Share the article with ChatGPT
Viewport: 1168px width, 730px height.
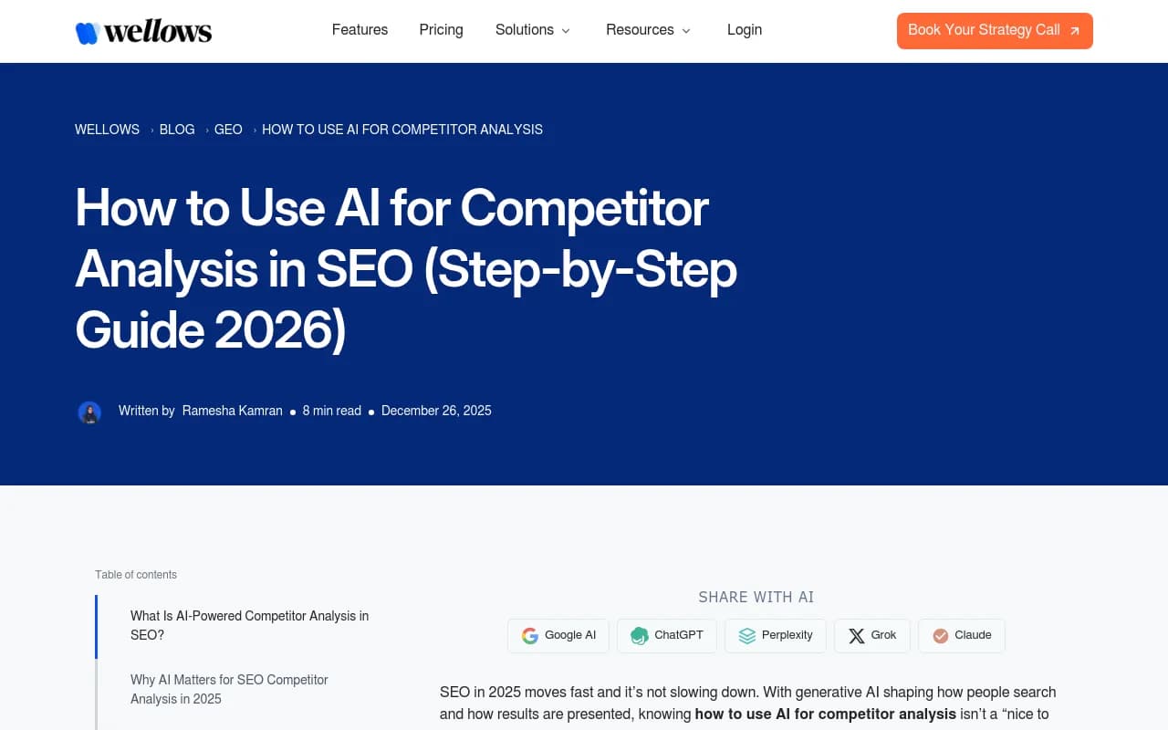coord(667,635)
